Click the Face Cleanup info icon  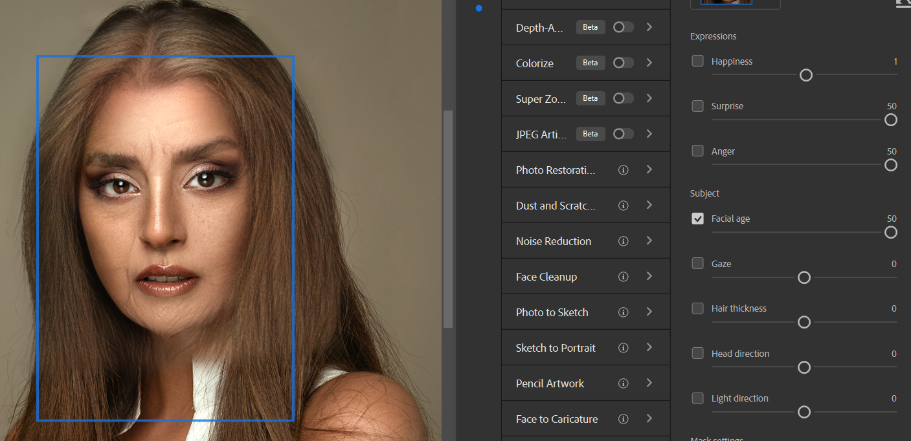tap(624, 277)
